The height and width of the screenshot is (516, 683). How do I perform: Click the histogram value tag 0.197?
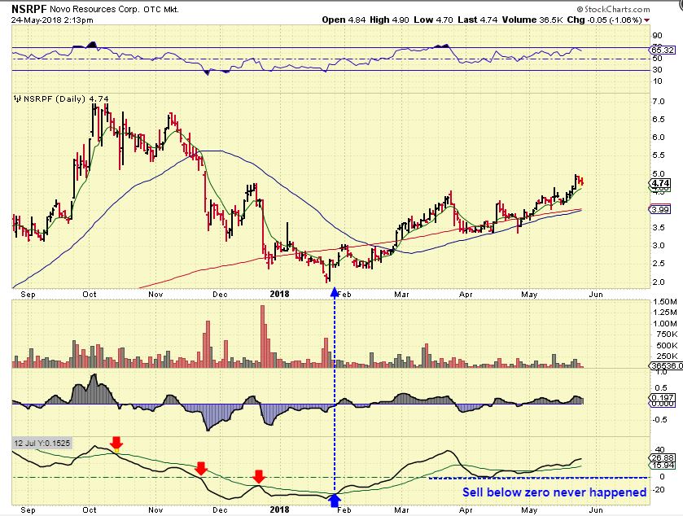(x=662, y=397)
